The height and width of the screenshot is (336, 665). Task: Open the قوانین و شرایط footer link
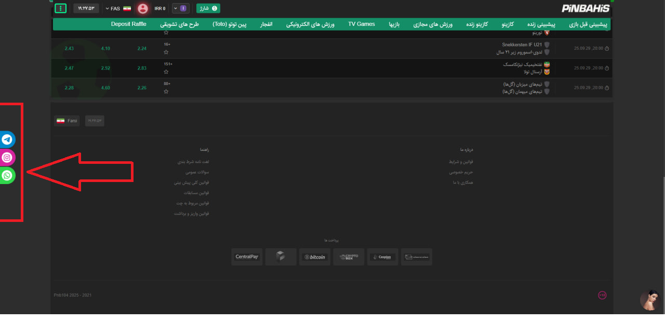click(x=461, y=162)
